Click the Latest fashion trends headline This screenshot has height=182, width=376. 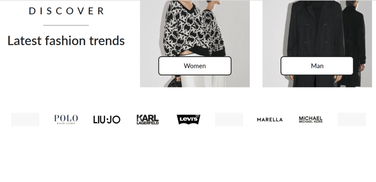66,40
